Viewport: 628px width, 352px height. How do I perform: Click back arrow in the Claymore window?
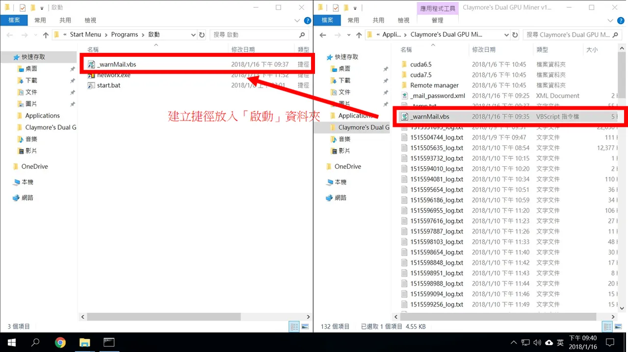click(x=323, y=35)
